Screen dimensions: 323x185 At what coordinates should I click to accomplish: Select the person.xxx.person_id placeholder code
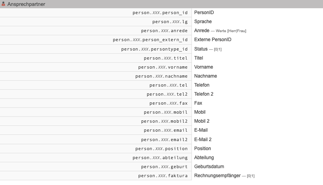tap(160, 13)
